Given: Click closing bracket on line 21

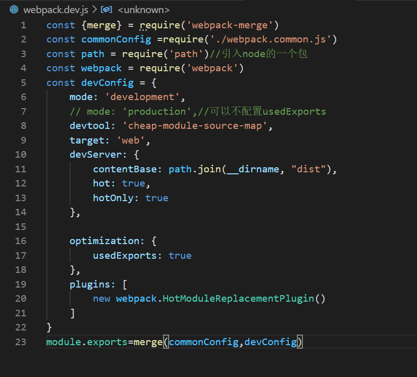Looking at the screenshot, I should click(72, 313).
